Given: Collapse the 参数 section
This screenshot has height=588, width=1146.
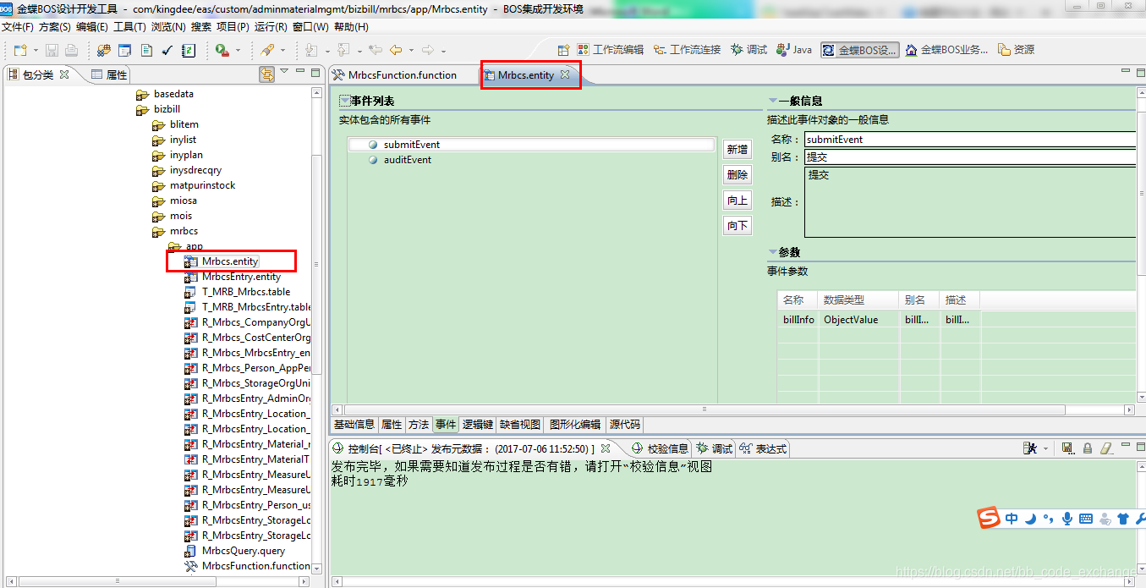Looking at the screenshot, I should point(772,252).
